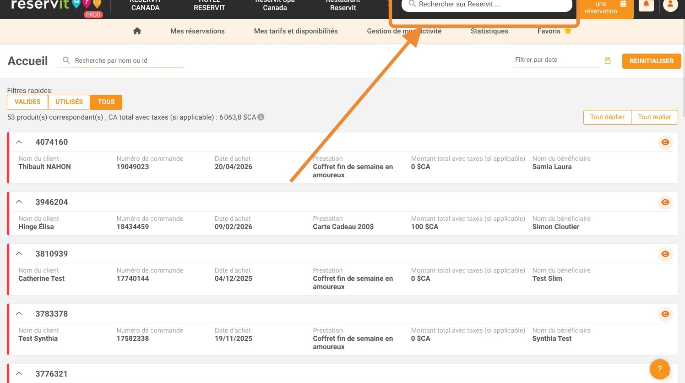The height and width of the screenshot is (383, 685).
Task: Click voucher ID 3946204
Action: tap(52, 202)
